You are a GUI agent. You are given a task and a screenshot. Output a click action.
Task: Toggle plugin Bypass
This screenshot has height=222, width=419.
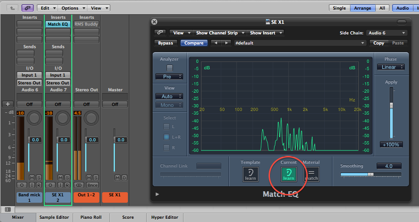[x=166, y=43]
